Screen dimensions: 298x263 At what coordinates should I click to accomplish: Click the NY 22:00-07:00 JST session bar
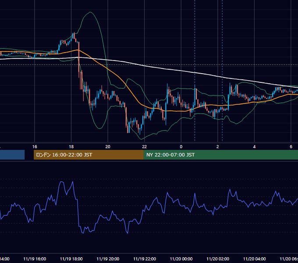tap(220, 155)
